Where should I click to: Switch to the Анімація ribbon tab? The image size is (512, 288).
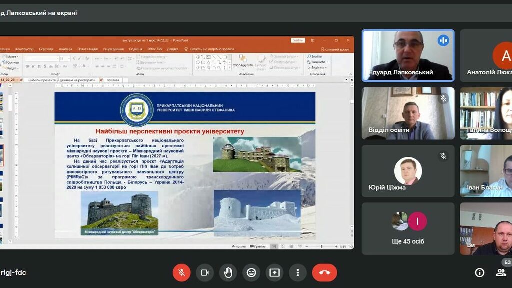click(65, 49)
